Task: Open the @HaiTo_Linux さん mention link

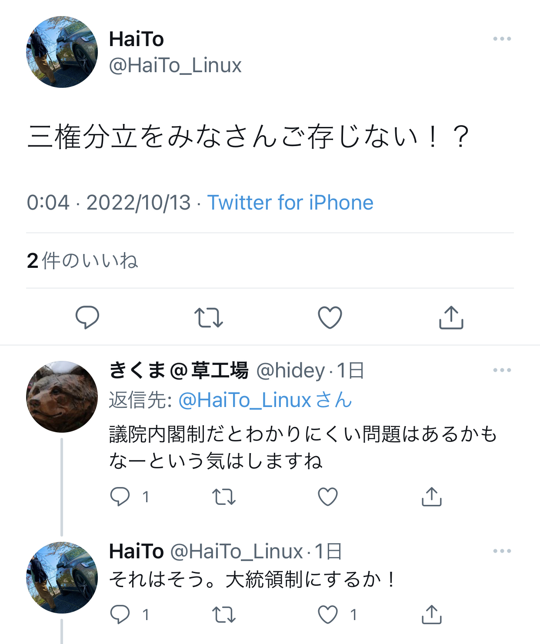Action: 265,400
